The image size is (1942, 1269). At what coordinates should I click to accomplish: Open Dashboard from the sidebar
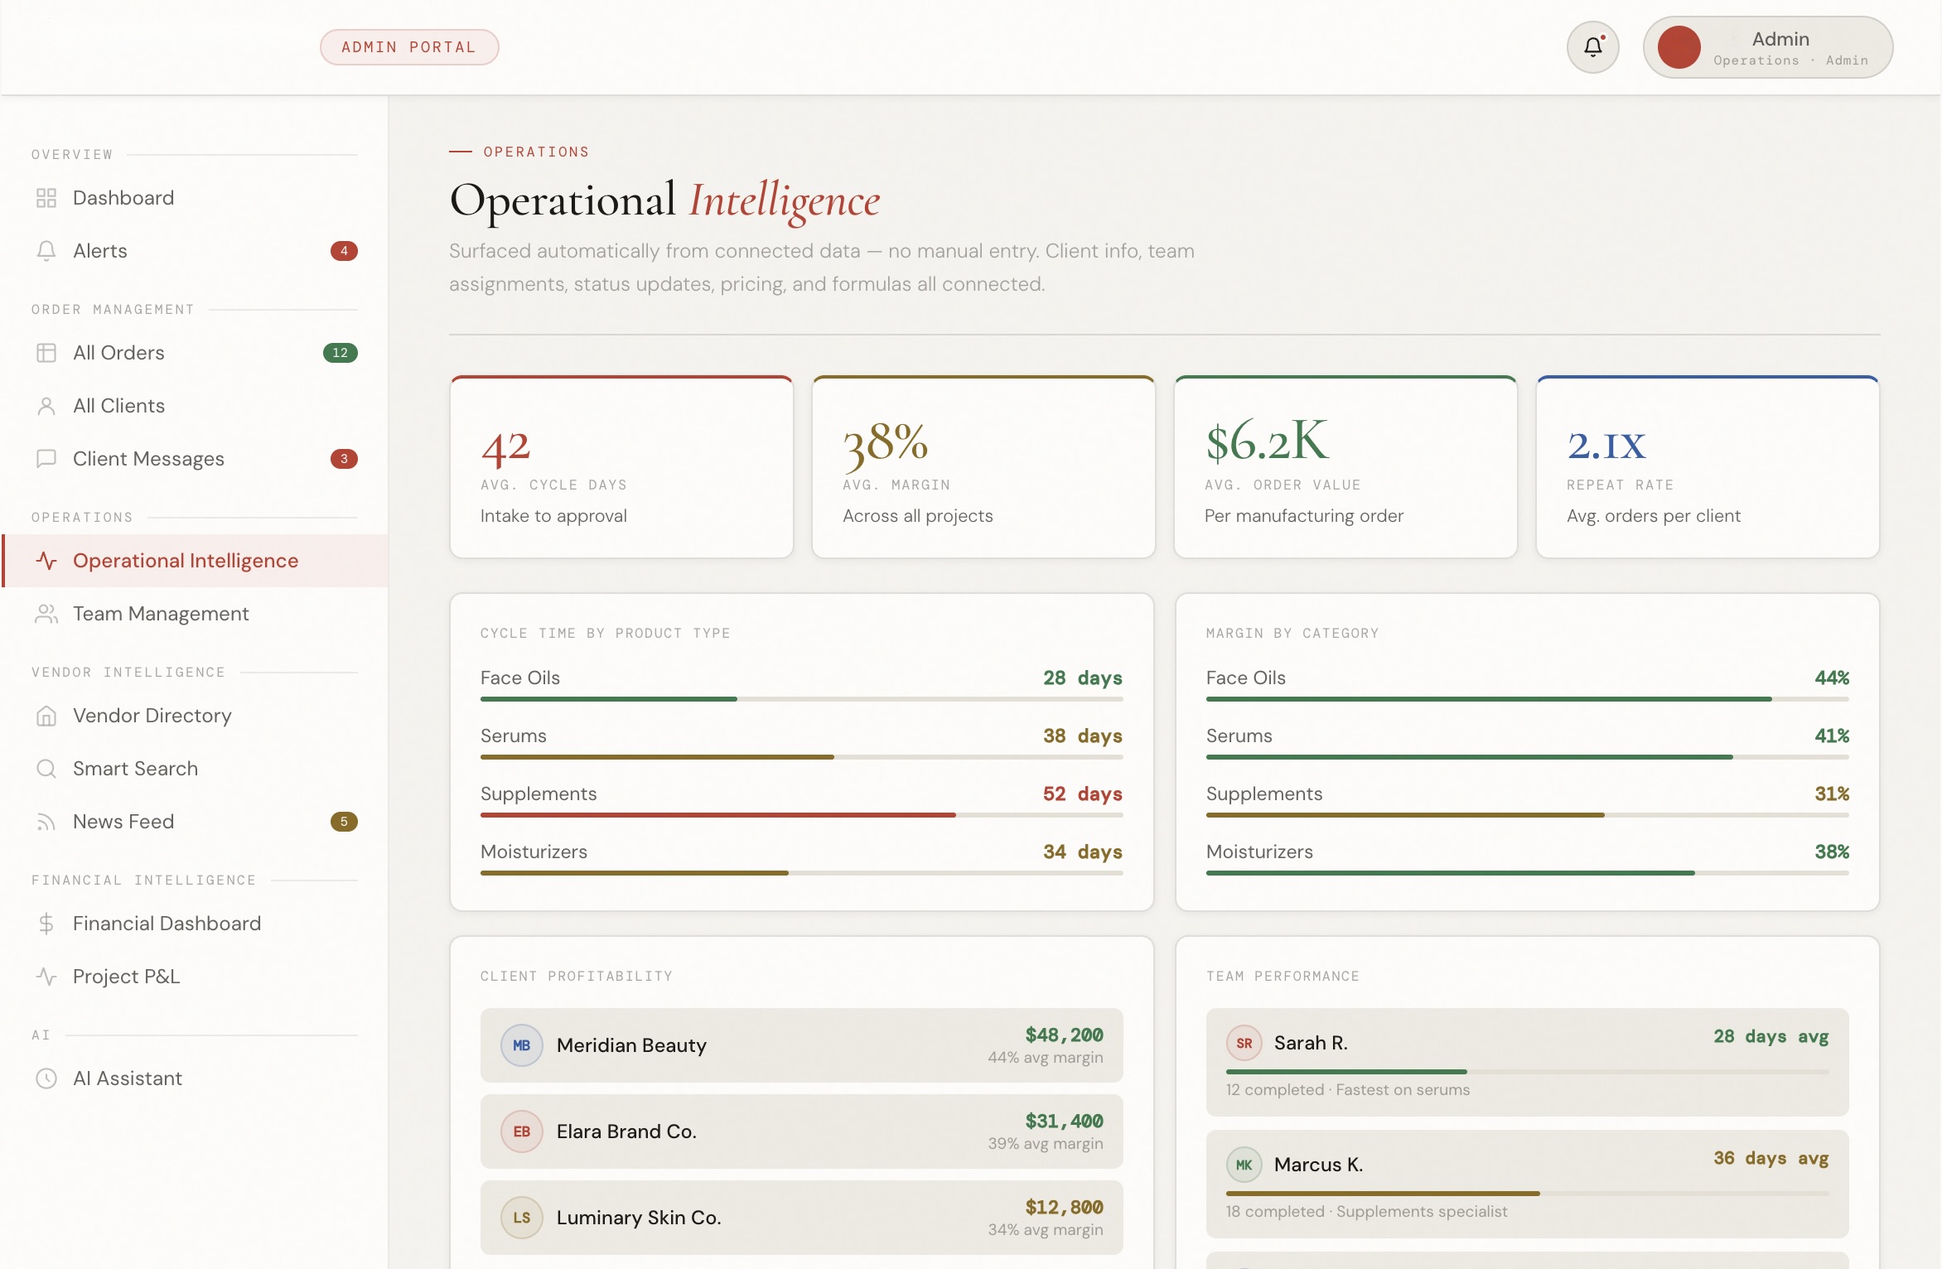196,198
